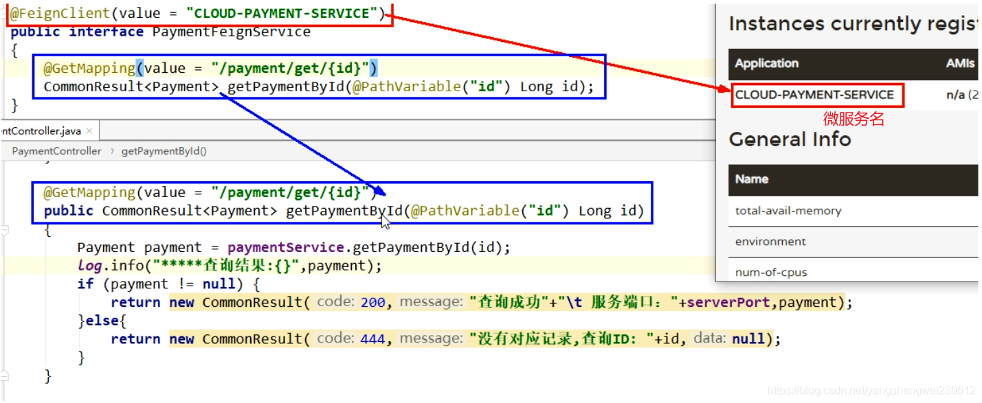Click the "没有对应记录,查询ID: " string
Screen dimensions: 982x403
click(561, 338)
